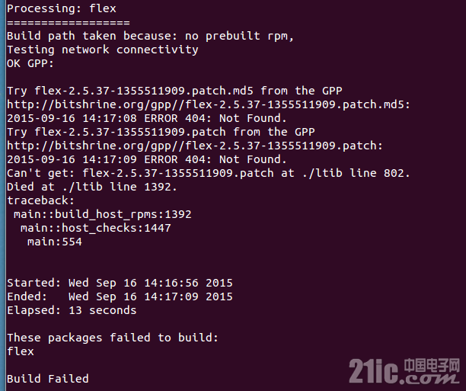
Task: Click the 'Build Failed' message
Action: point(48,379)
